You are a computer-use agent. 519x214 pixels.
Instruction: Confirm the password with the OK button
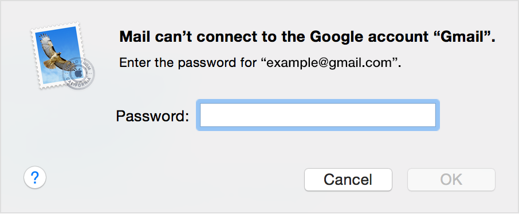coord(451,180)
